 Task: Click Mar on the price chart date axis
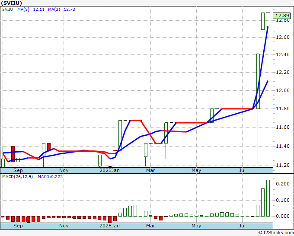tap(150, 170)
